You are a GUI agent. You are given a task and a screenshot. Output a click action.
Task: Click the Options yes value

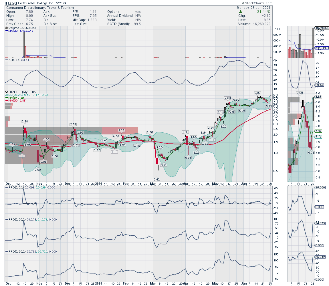click(x=138, y=12)
